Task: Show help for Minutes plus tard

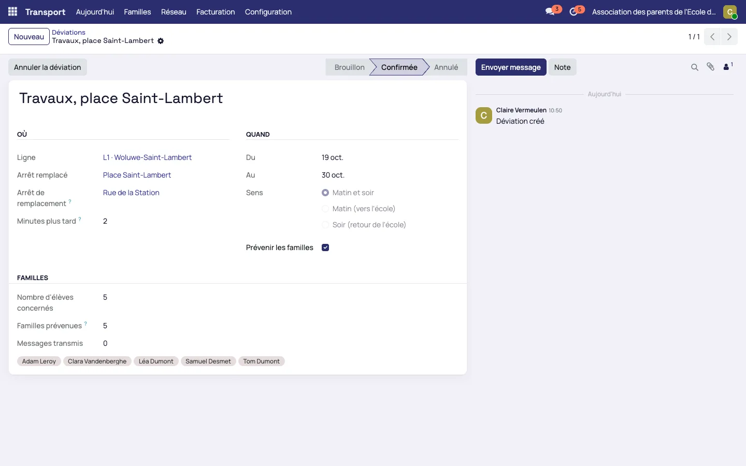Action: 80,219
